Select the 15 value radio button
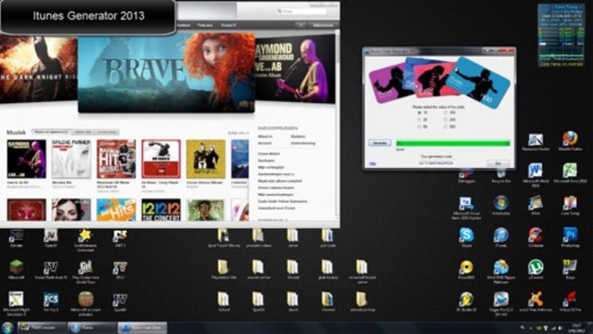 [419, 112]
